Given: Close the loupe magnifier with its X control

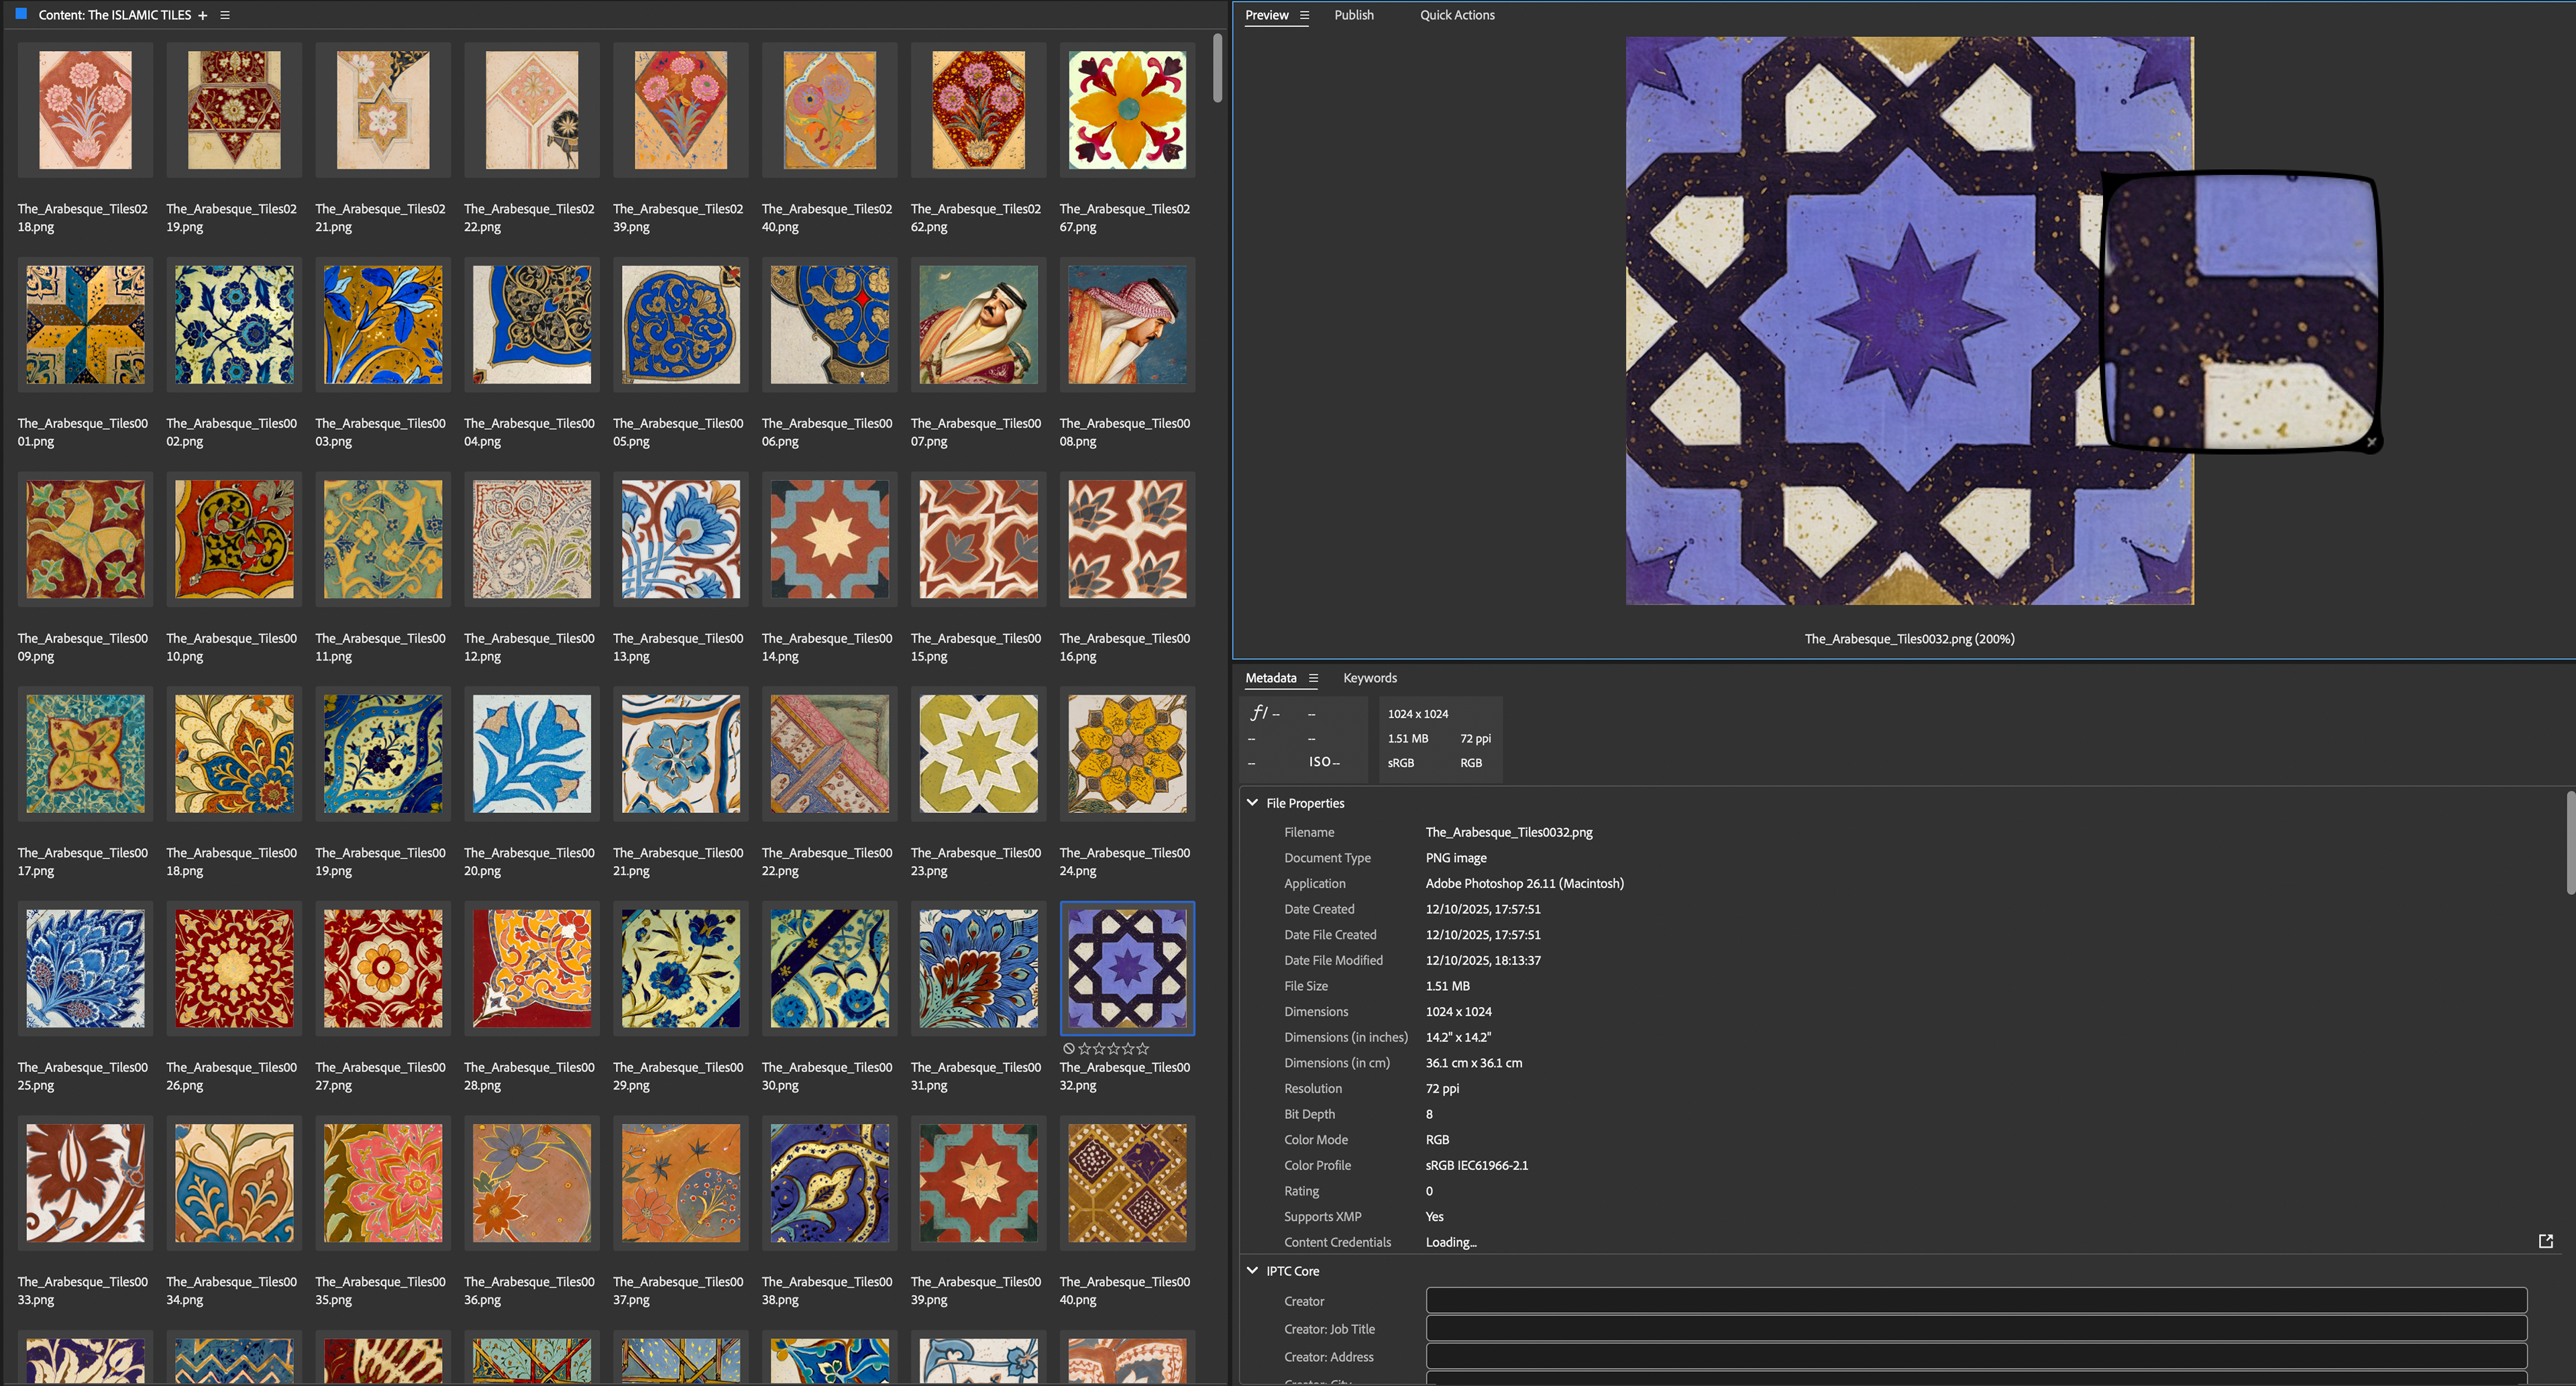Looking at the screenshot, I should click(2372, 443).
